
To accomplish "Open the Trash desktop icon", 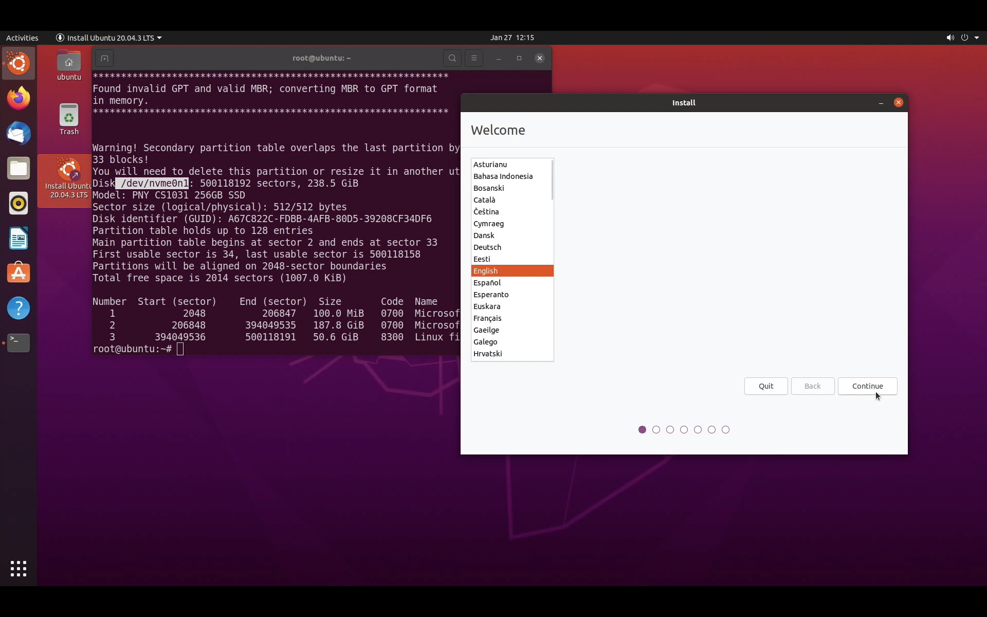I will pyautogui.click(x=69, y=119).
